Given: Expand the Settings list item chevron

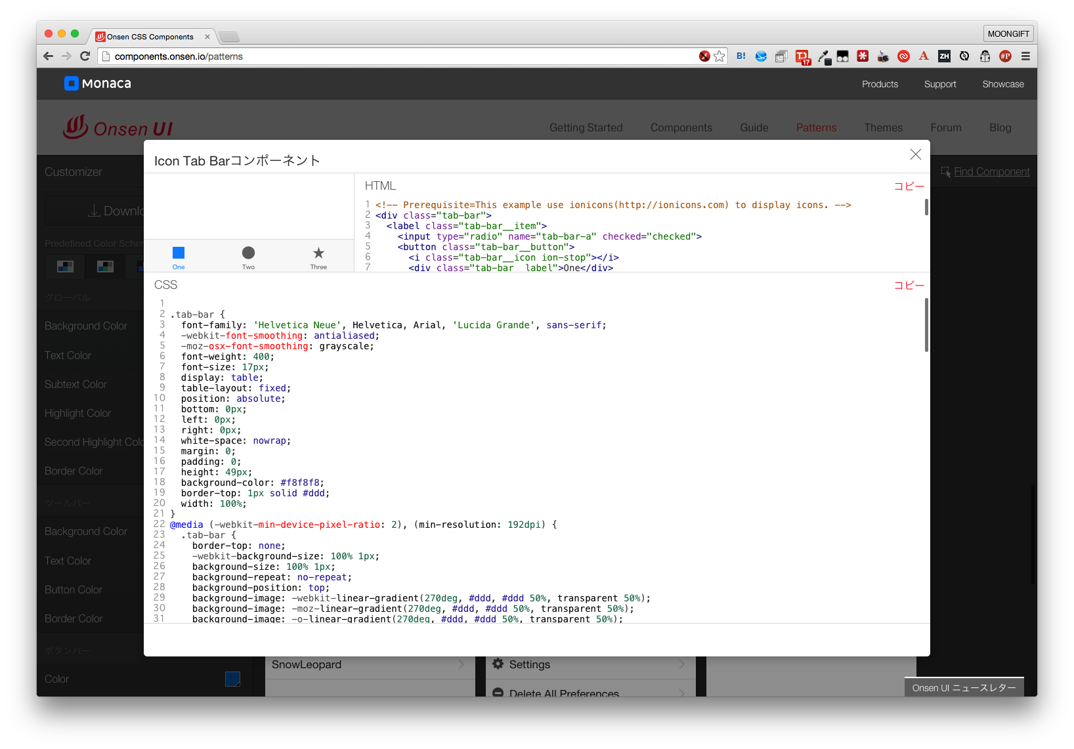Looking at the screenshot, I should (681, 664).
